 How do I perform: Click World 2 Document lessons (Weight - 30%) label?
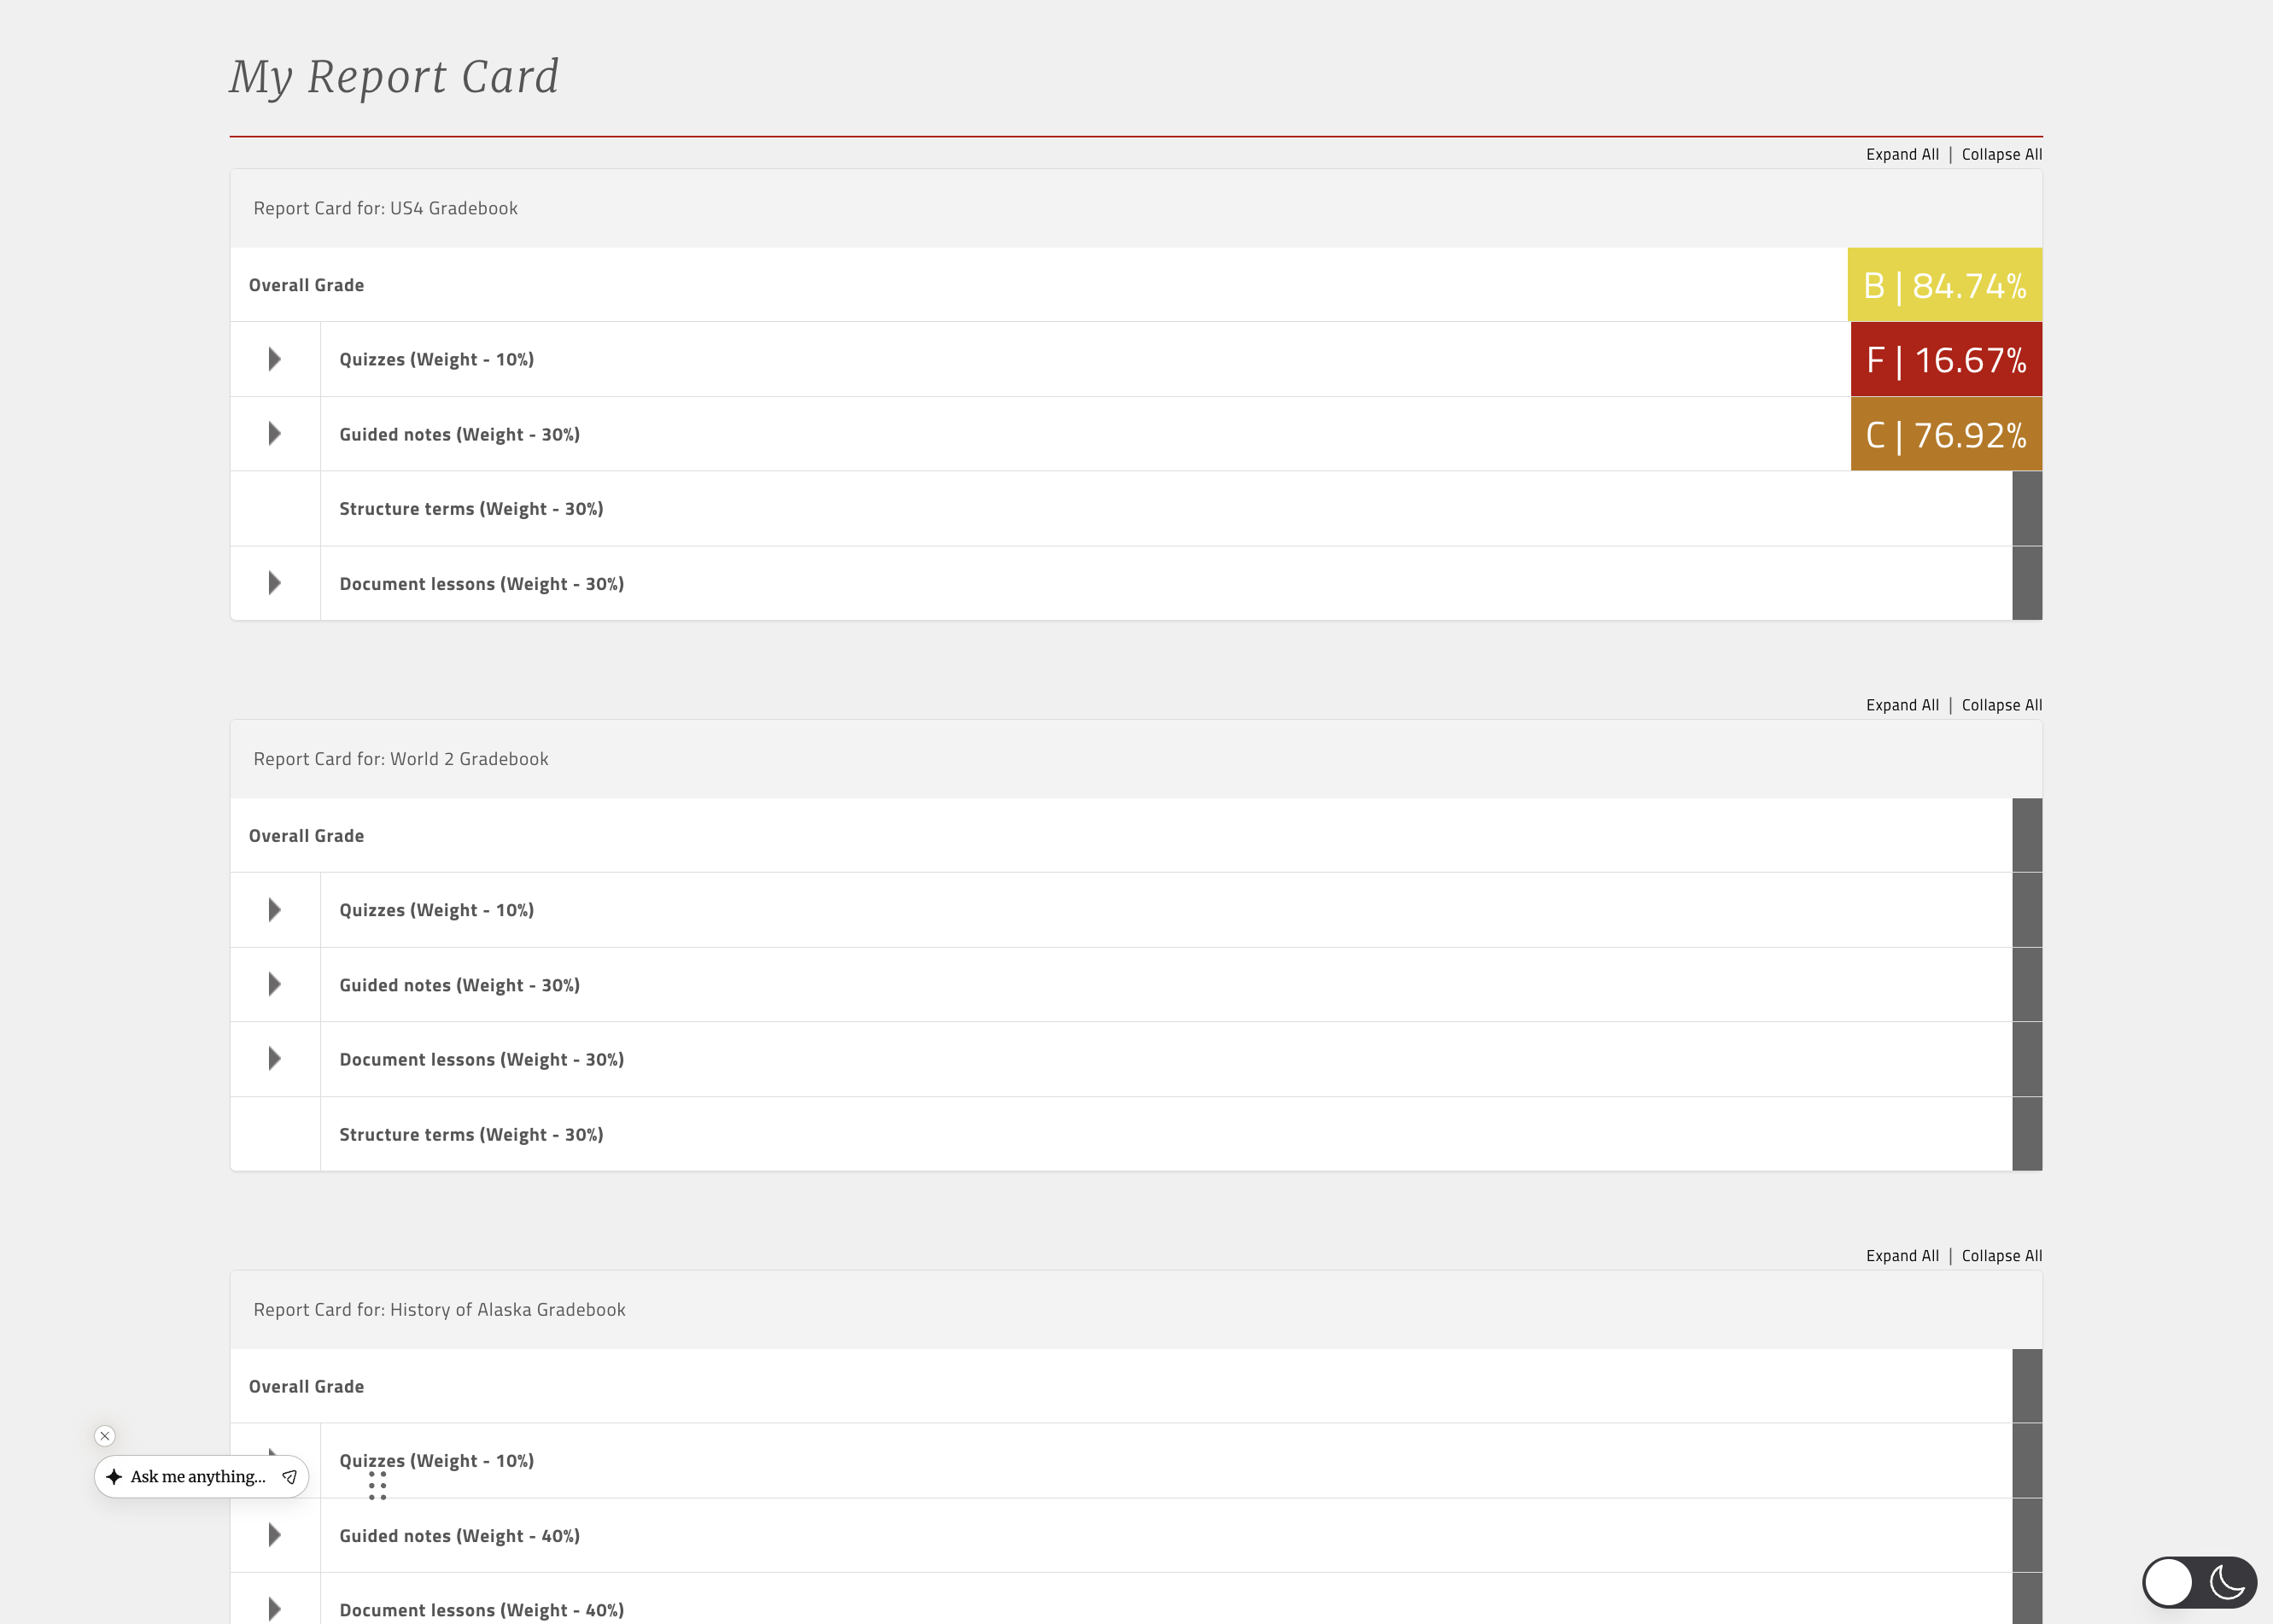pos(482,1059)
